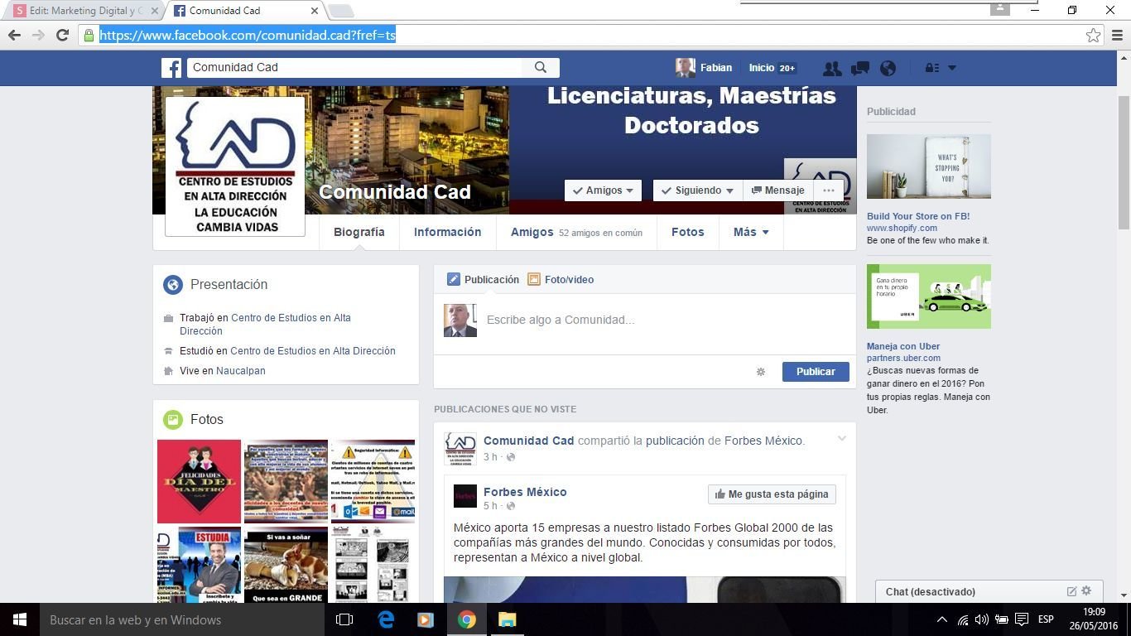Open Comunidad Cad author link in post
Viewport: 1131px width, 636px height.
point(528,441)
